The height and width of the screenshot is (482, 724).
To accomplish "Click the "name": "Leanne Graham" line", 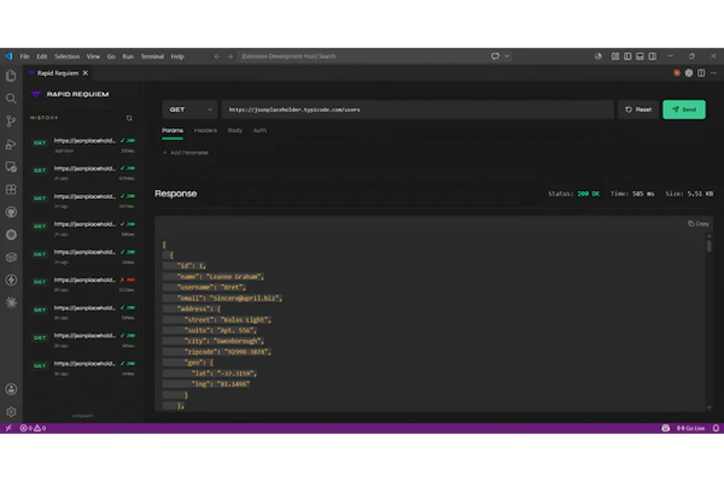I will [x=220, y=277].
